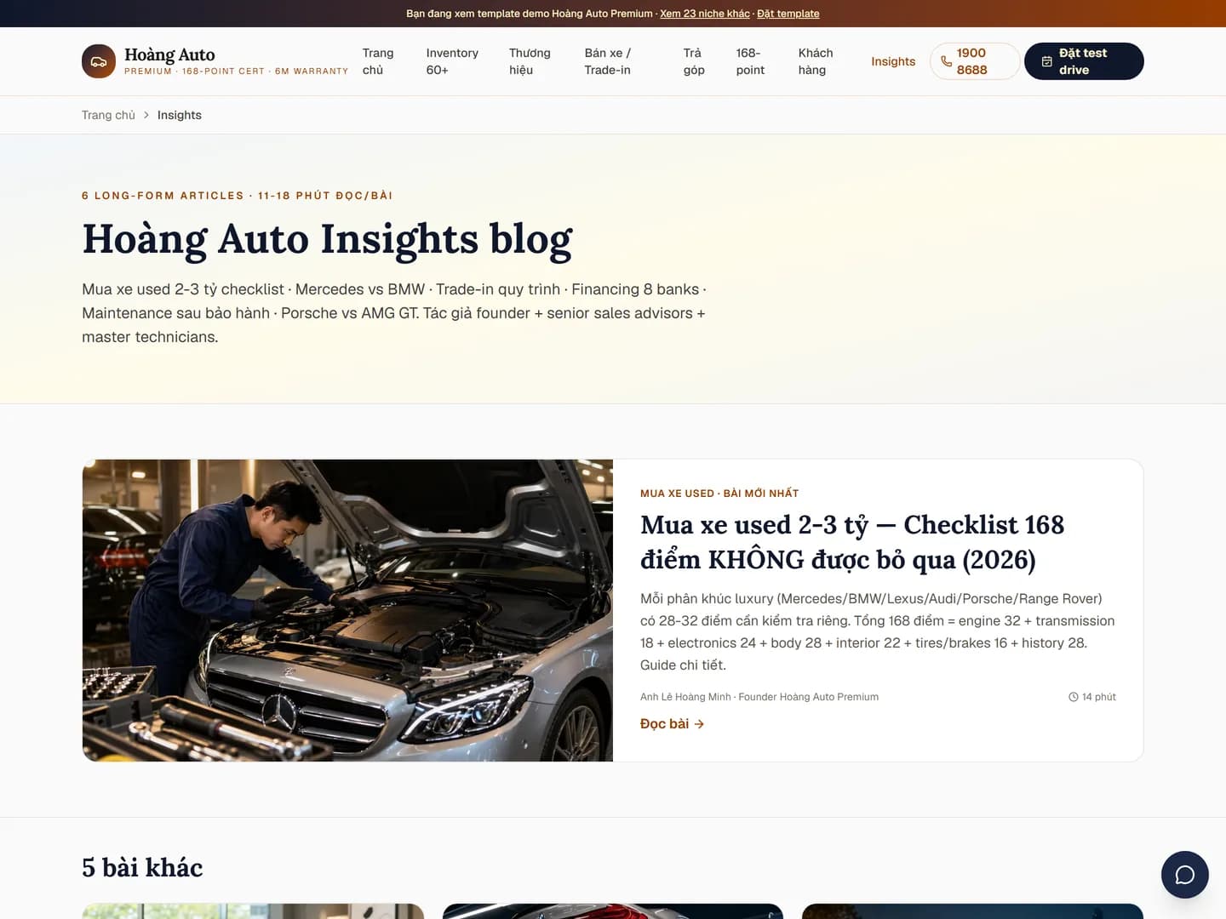Click the 5 bài khác heading
The image size is (1226, 919).
click(x=142, y=867)
